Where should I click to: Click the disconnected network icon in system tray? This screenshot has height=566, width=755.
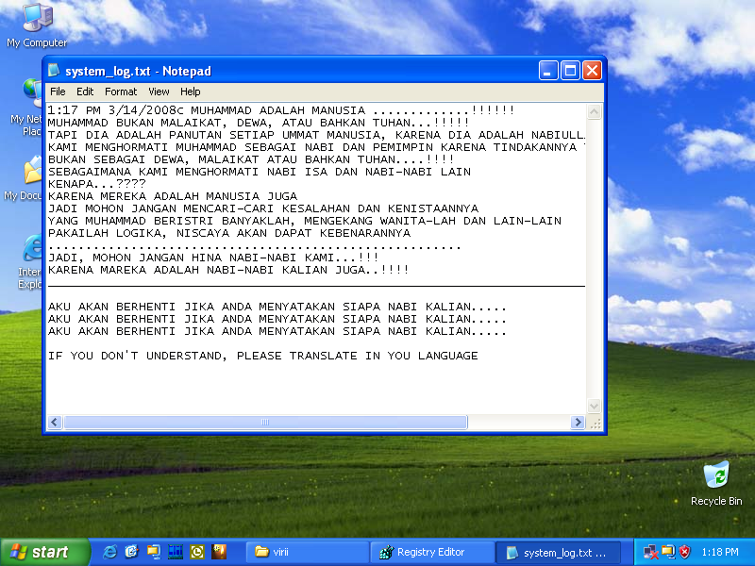point(650,552)
